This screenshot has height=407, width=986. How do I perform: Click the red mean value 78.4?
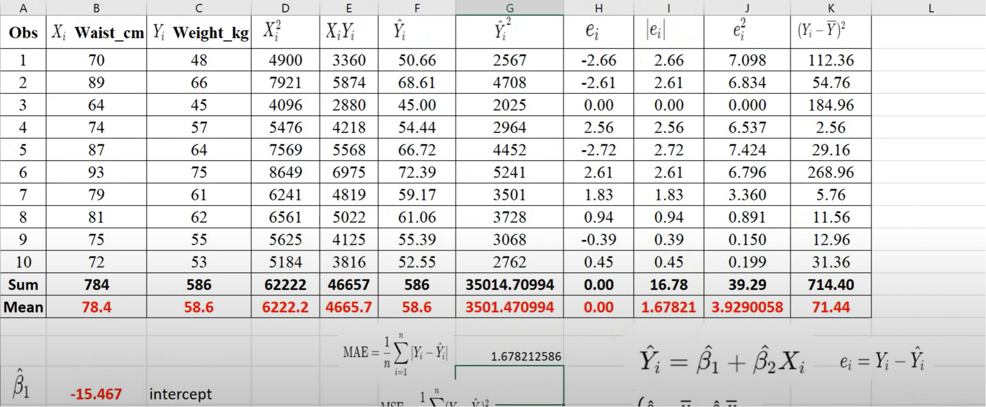coord(96,307)
